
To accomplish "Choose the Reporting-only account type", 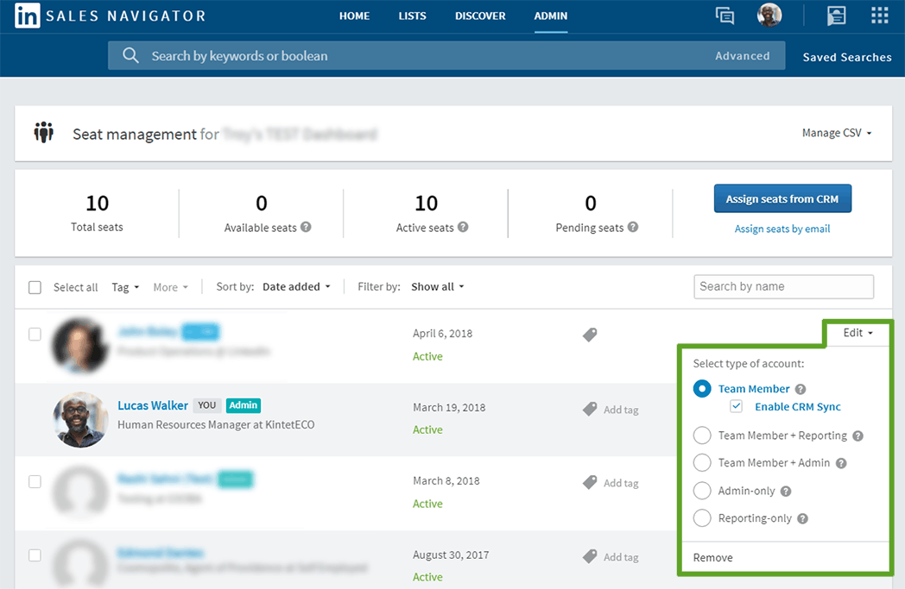I will coord(703,518).
